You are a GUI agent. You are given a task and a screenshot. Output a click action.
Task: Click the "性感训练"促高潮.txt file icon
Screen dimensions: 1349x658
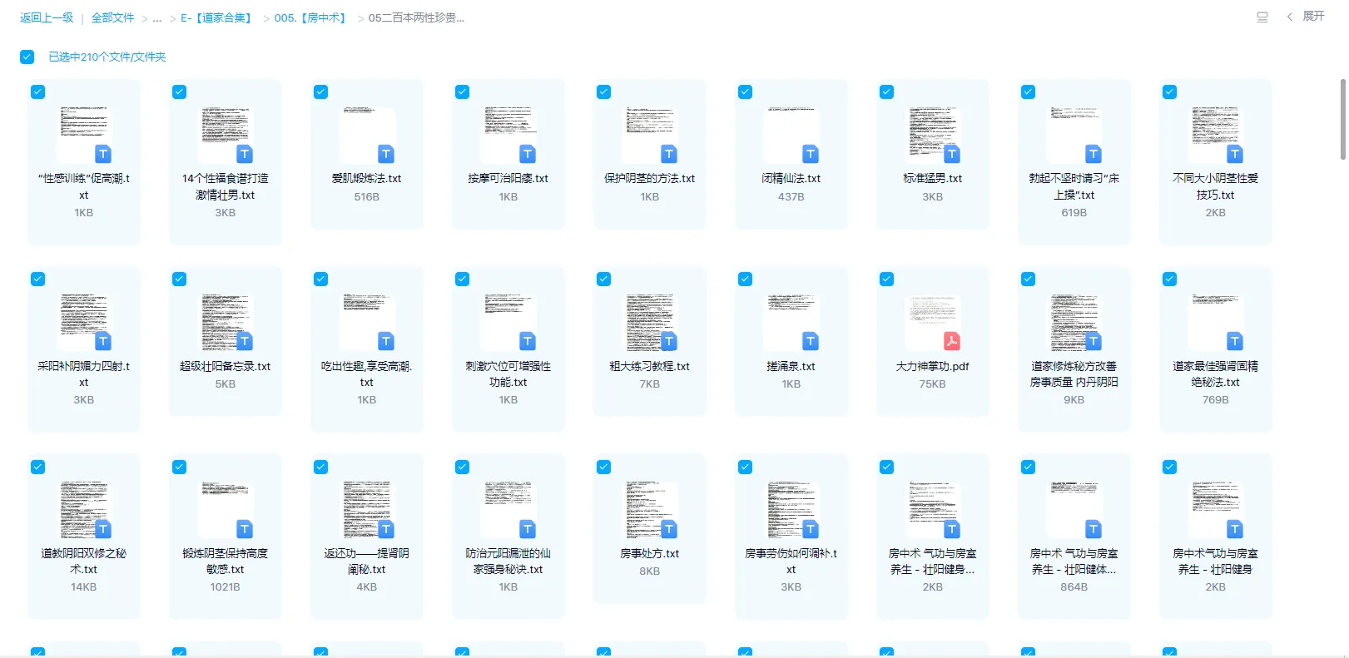[x=83, y=135]
